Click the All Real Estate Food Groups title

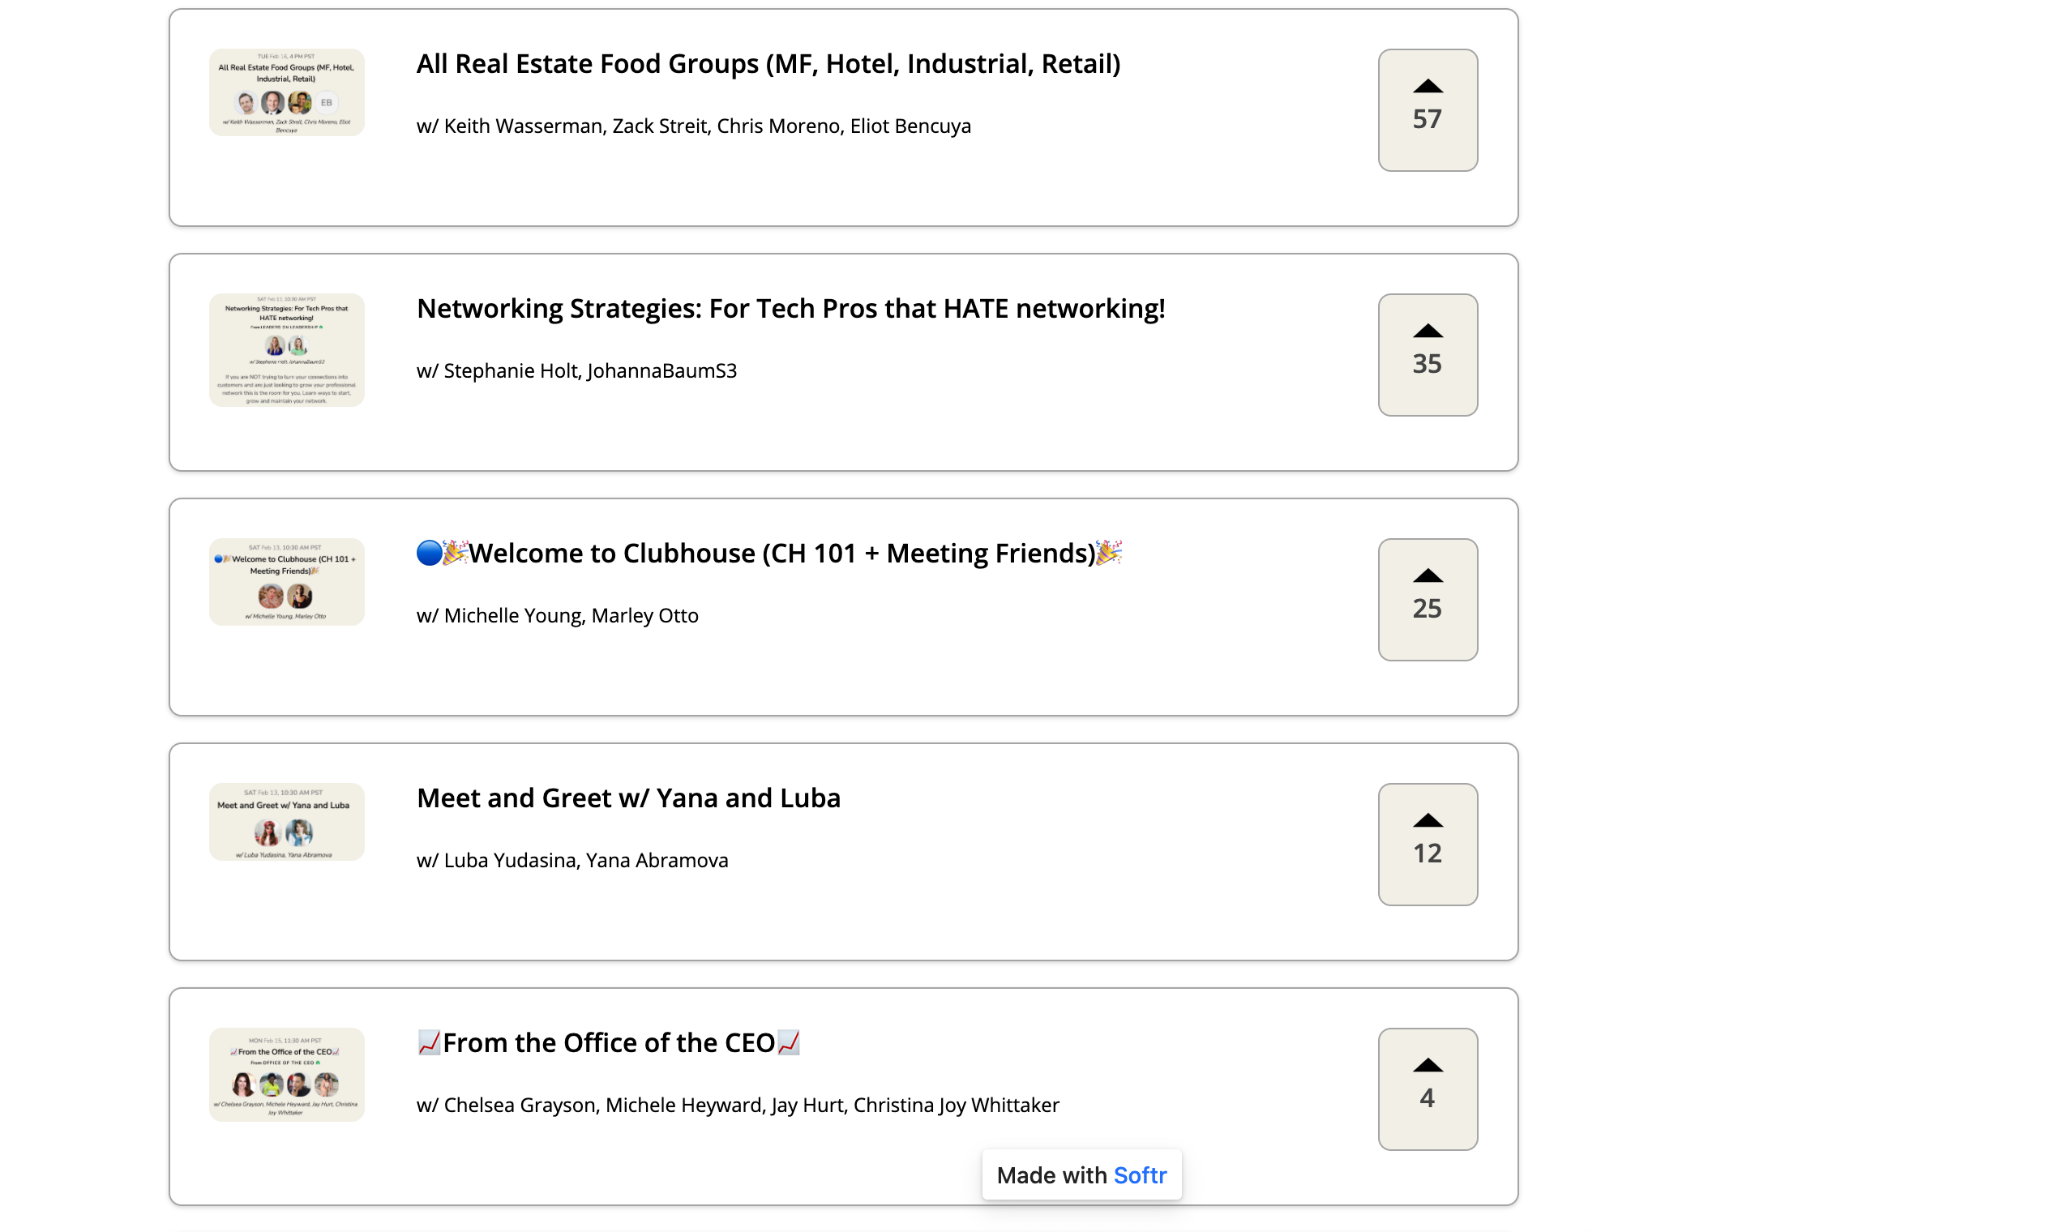[x=768, y=64]
